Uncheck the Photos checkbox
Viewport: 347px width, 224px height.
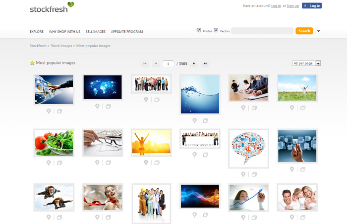pos(199,31)
